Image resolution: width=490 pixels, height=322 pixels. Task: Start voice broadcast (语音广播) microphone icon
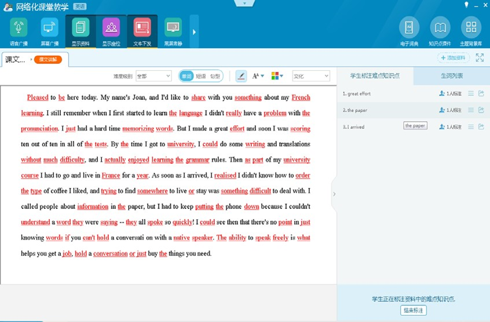pos(19,28)
